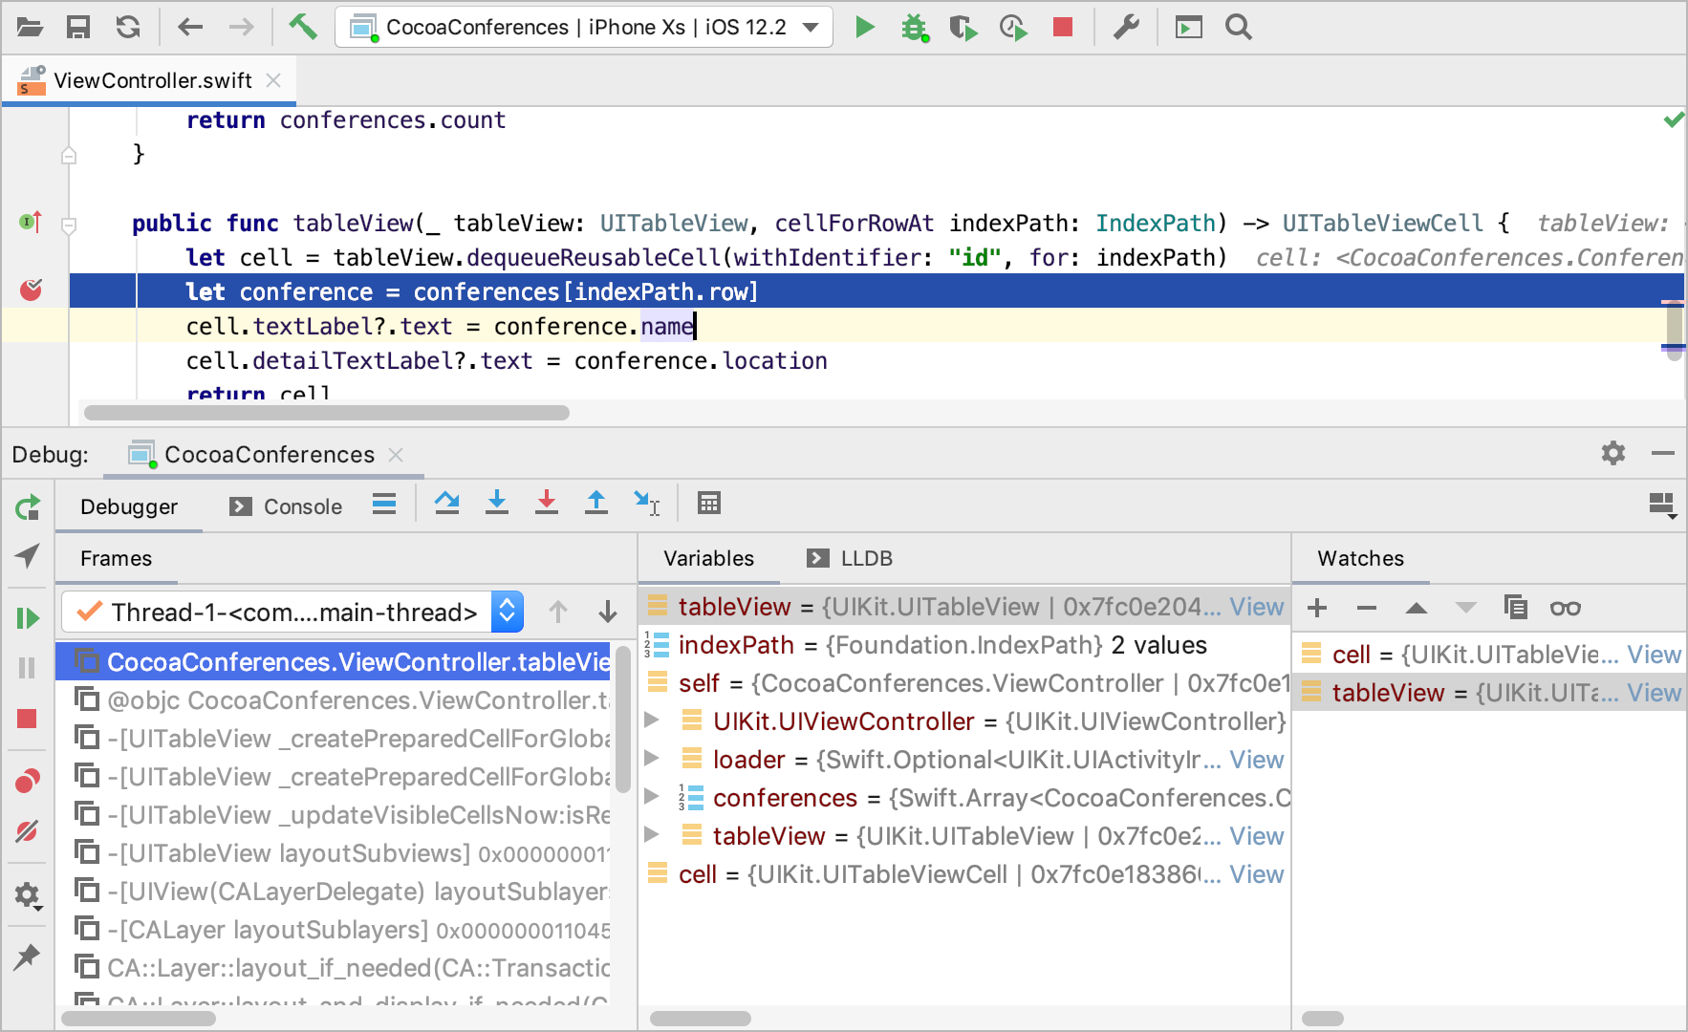Viewport: 1688px width, 1032px height.
Task: Open project folder icon in toolbar
Action: [x=30, y=27]
